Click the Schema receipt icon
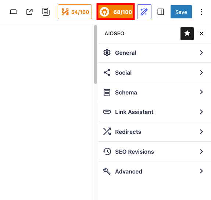Viewport: 211px width, 200px height. click(x=107, y=92)
